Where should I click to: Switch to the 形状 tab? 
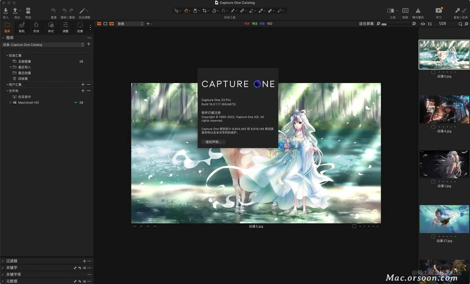(36, 27)
